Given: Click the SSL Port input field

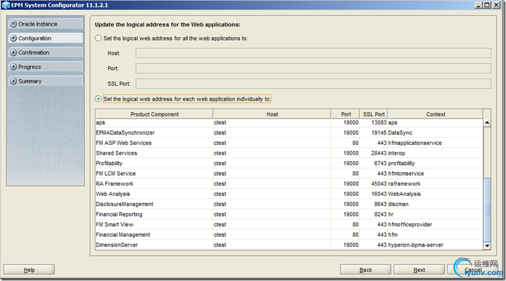Looking at the screenshot, I should (x=313, y=84).
